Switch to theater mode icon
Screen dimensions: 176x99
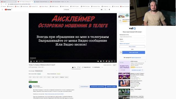(112, 61)
